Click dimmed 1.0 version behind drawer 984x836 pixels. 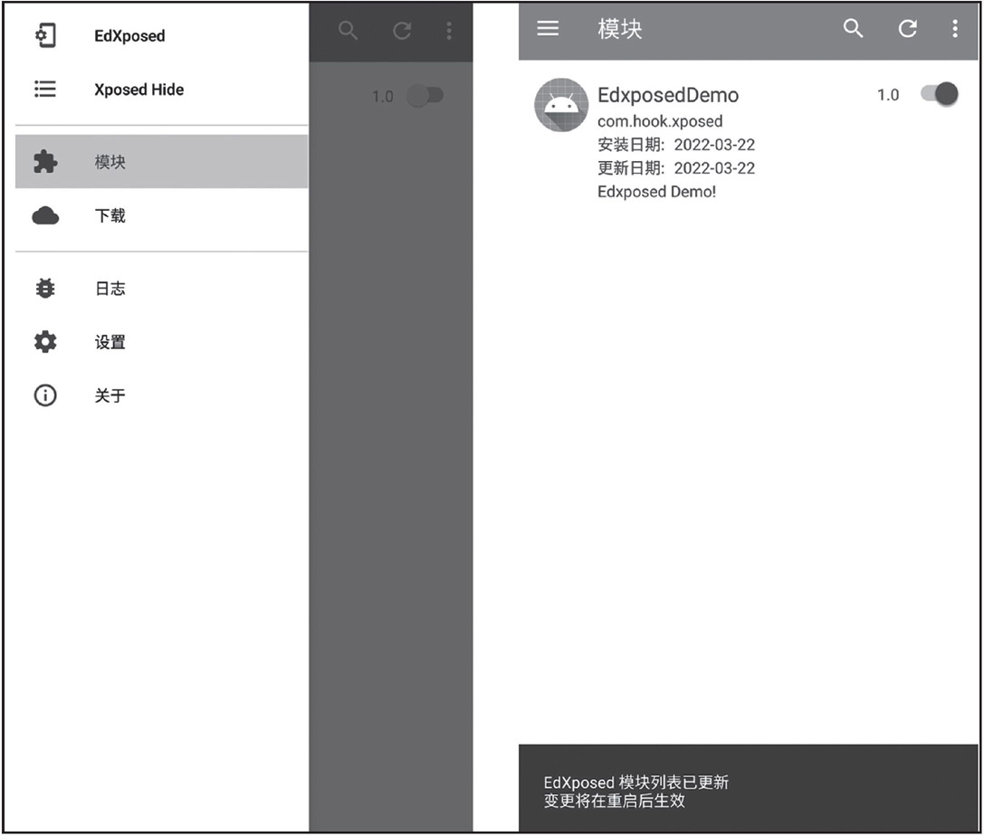coord(382,97)
